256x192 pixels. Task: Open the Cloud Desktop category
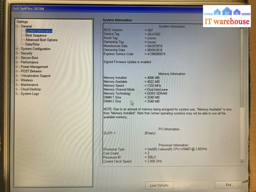(30, 89)
